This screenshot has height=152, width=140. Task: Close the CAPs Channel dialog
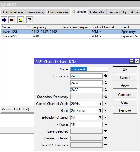point(136,61)
